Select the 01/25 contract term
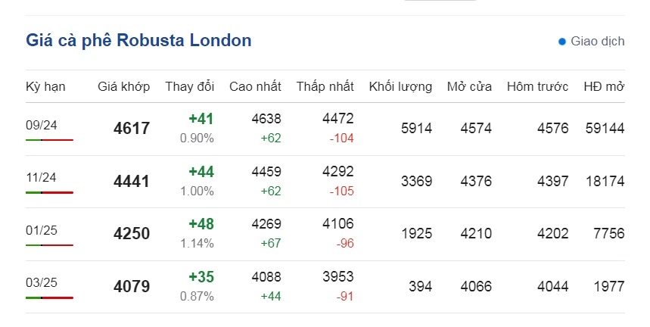This screenshot has width=650, height=327. [42, 230]
